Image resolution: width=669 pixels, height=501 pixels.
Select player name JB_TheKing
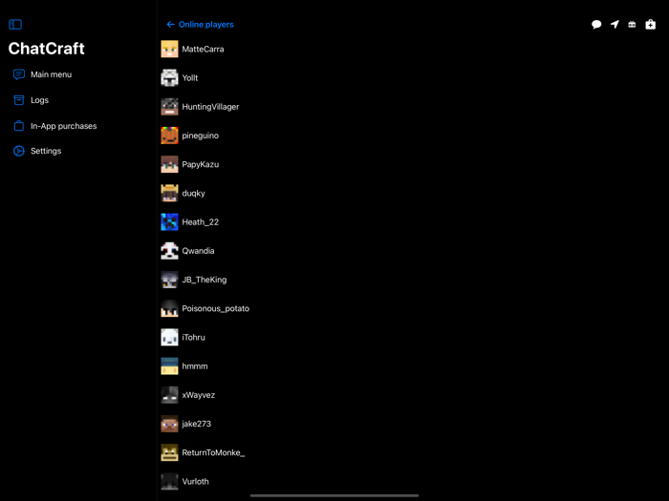(x=204, y=280)
